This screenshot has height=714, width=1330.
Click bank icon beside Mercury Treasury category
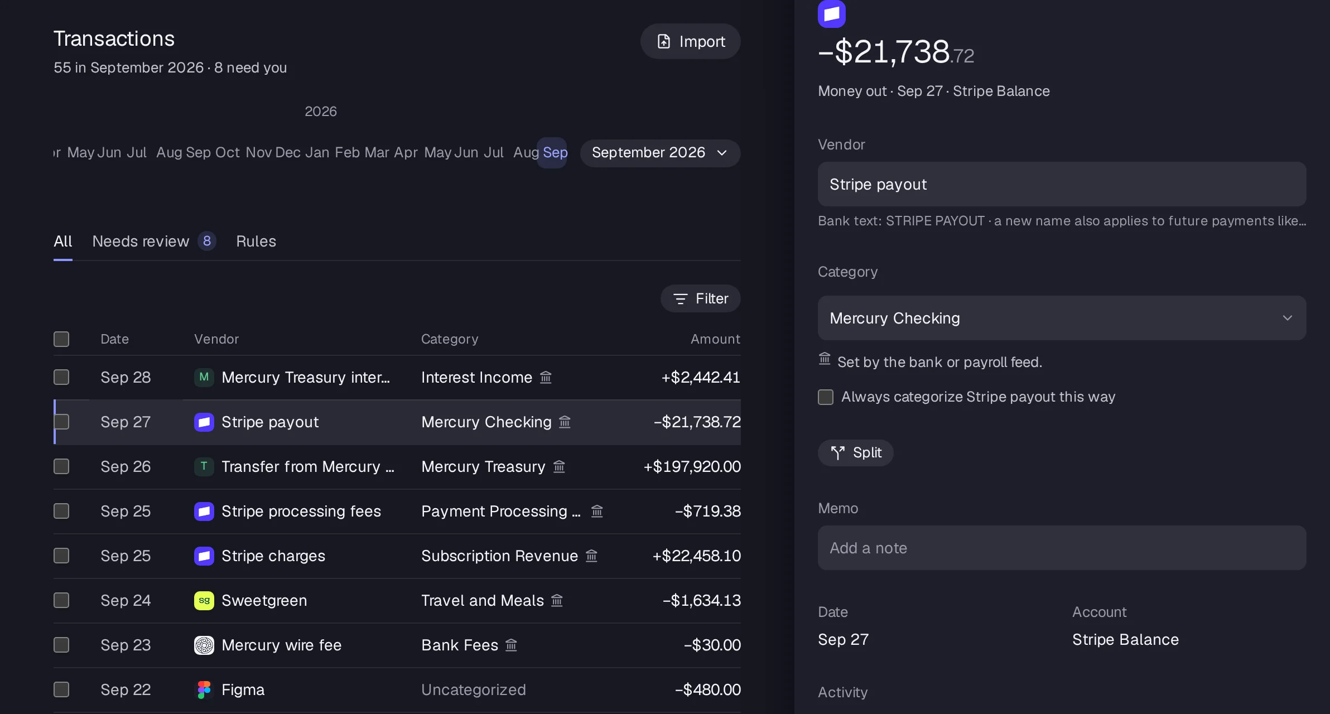559,466
